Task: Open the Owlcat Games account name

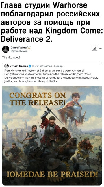Action: coord(18,66)
